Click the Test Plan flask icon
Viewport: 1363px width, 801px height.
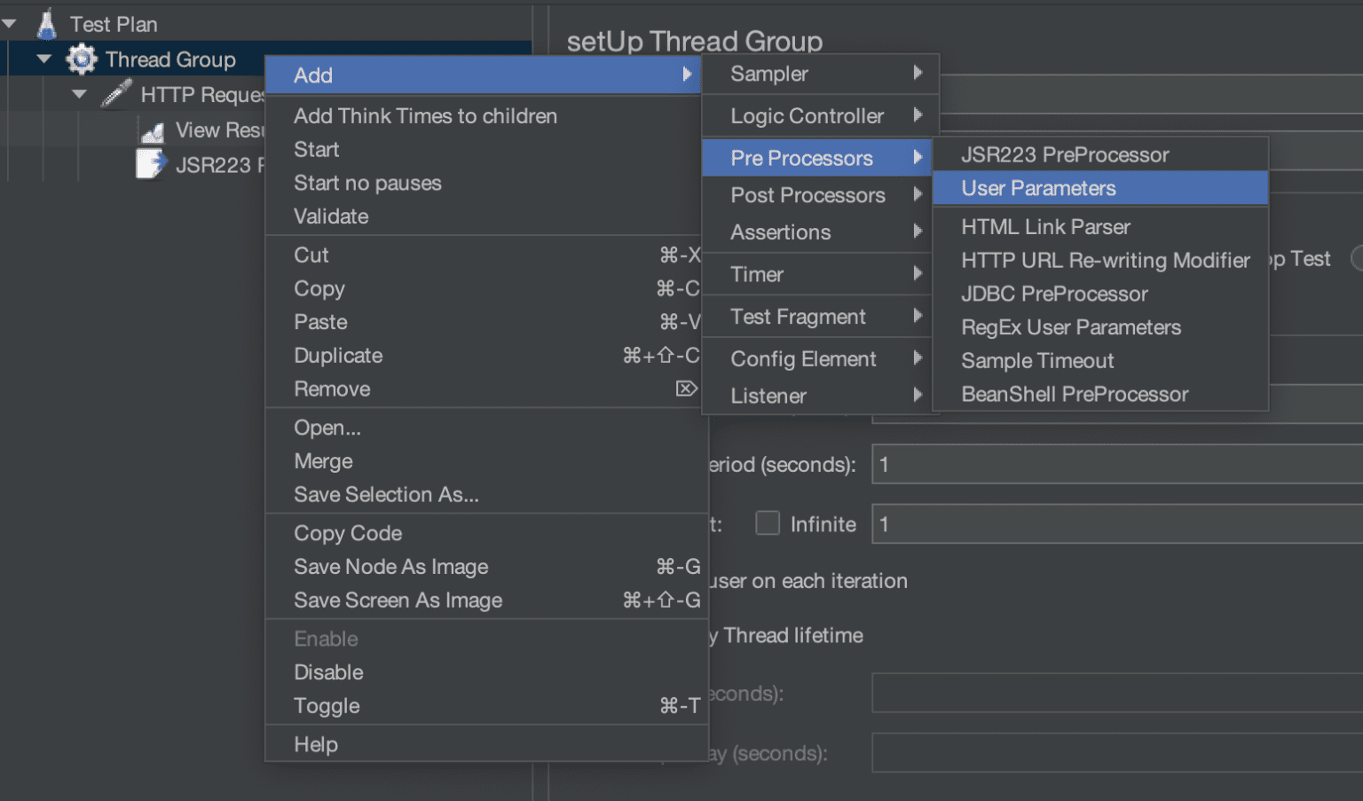tap(47, 24)
